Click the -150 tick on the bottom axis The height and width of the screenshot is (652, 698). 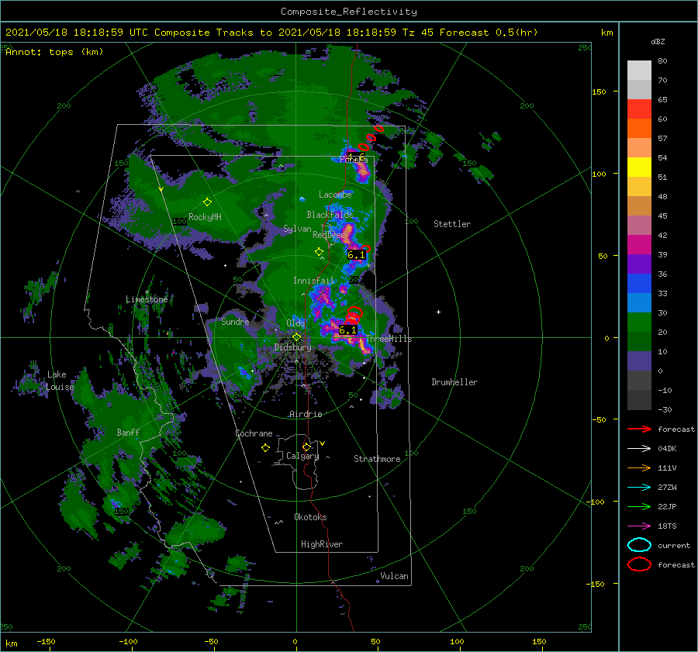click(x=46, y=641)
